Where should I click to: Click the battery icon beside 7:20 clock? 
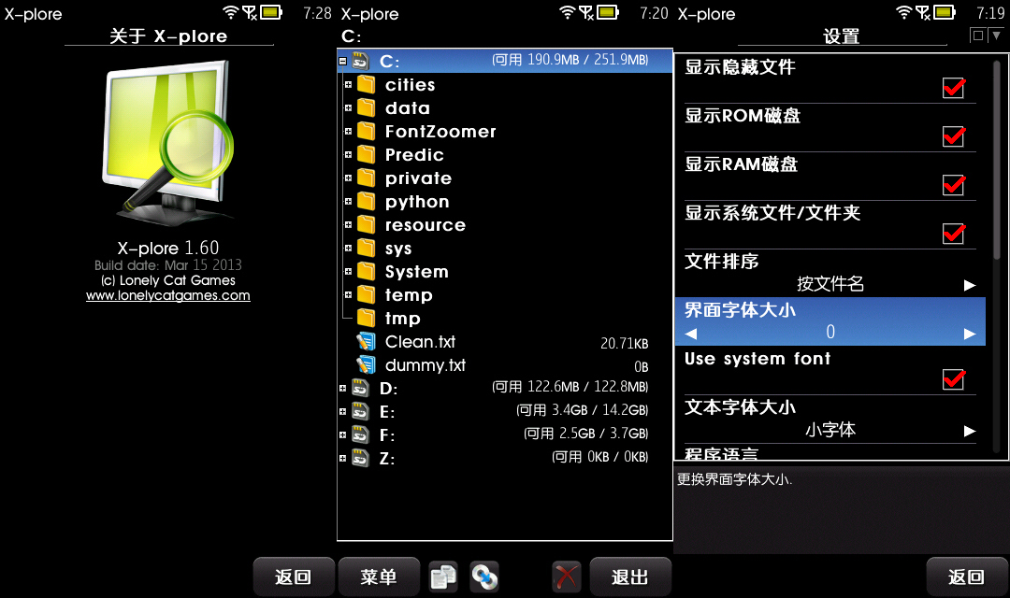[608, 12]
